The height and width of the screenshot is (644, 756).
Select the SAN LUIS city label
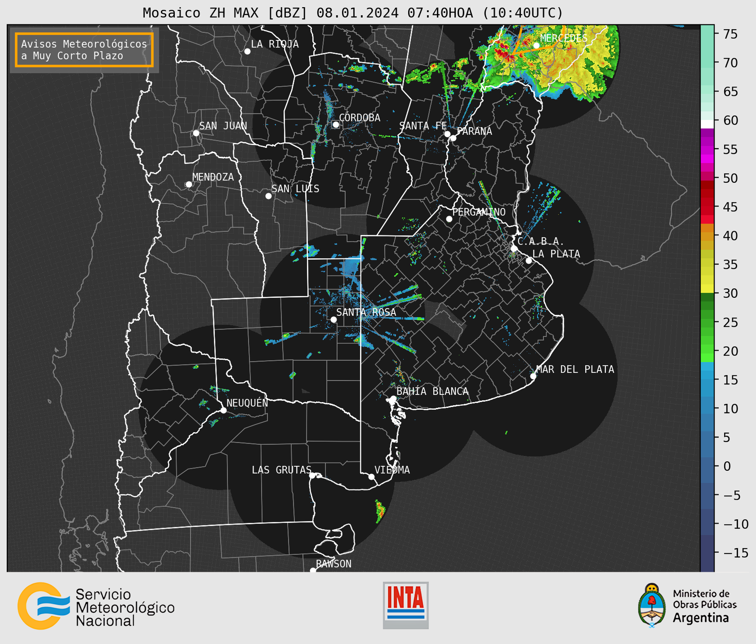(295, 189)
